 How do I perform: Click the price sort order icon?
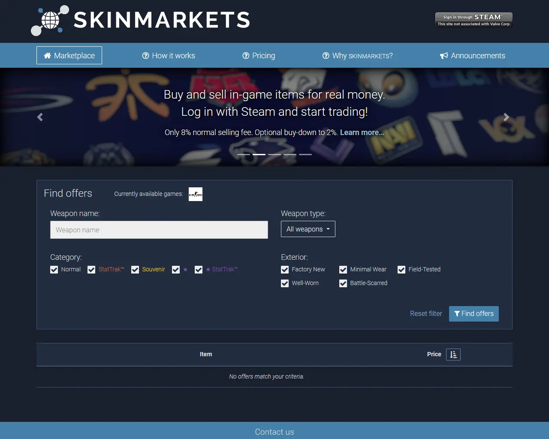[453, 355]
